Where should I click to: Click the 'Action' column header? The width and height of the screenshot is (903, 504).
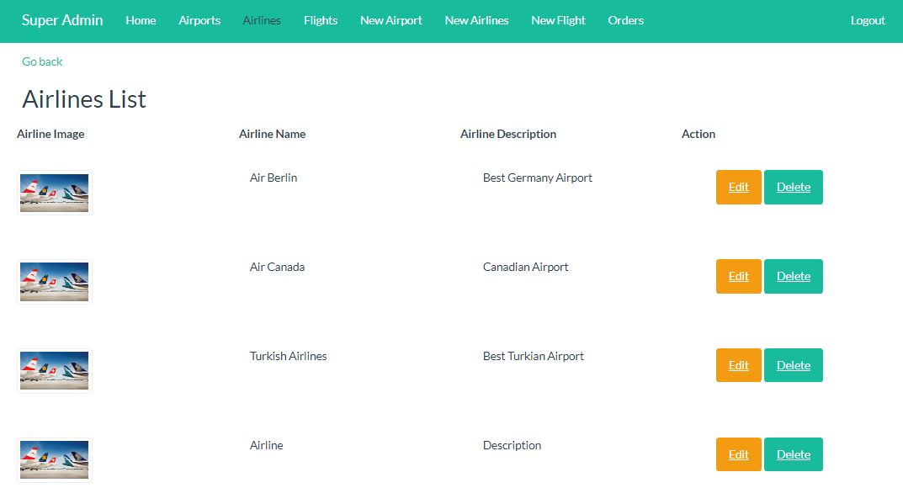[698, 134]
